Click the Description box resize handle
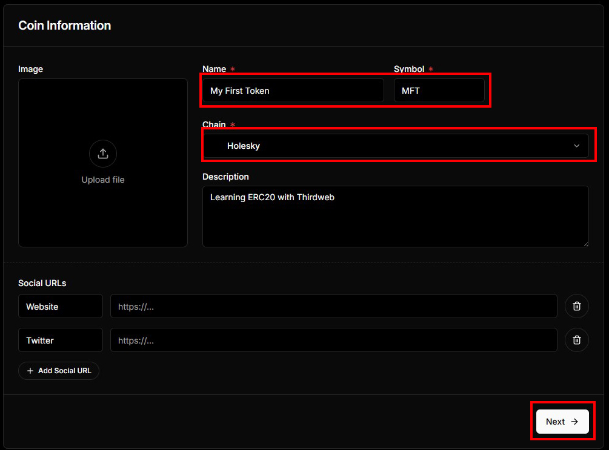Image resolution: width=609 pixels, height=450 pixels. pyautogui.click(x=585, y=243)
